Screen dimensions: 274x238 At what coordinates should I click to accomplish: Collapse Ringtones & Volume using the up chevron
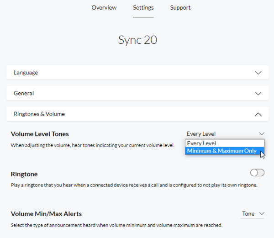click(x=258, y=114)
